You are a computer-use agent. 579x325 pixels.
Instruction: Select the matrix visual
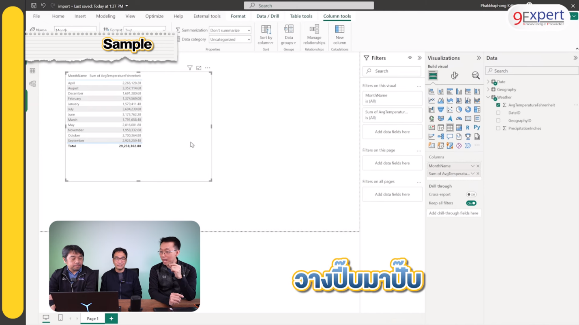(459, 127)
